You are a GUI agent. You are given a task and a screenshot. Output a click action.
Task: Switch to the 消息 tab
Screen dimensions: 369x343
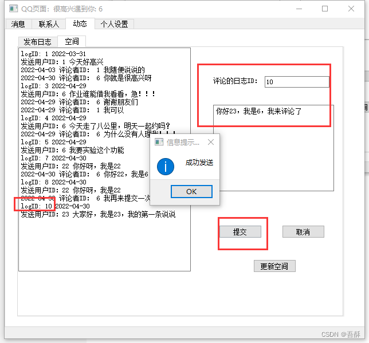pyautogui.click(x=18, y=24)
